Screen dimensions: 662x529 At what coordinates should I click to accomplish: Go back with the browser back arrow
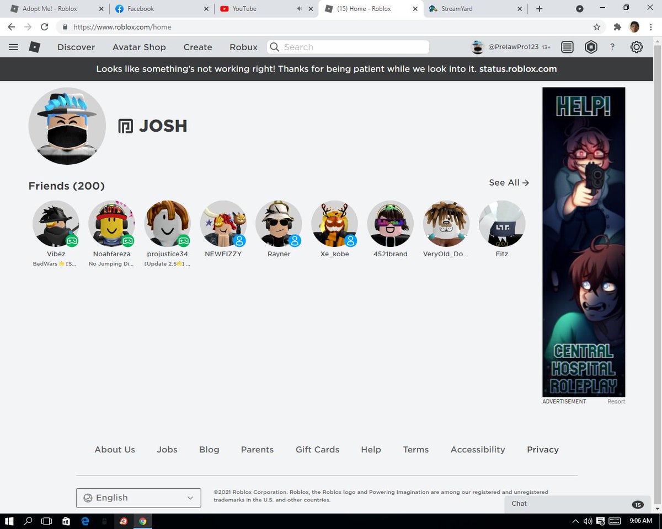[11, 26]
